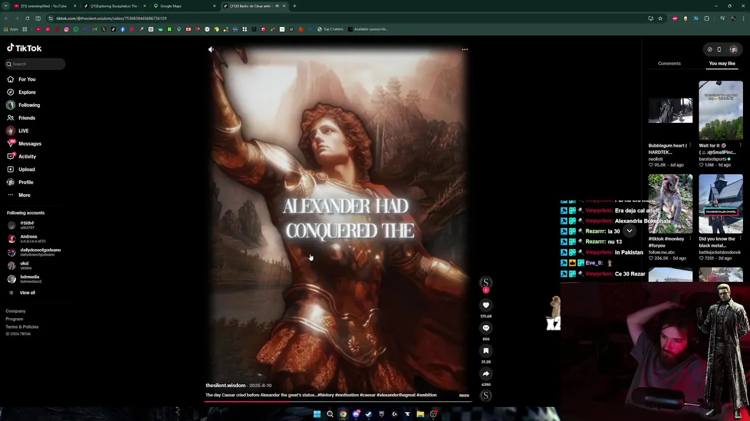Open dailydoseofgodeanu following account
Viewport: 750px width, 421px height.
pos(34,252)
